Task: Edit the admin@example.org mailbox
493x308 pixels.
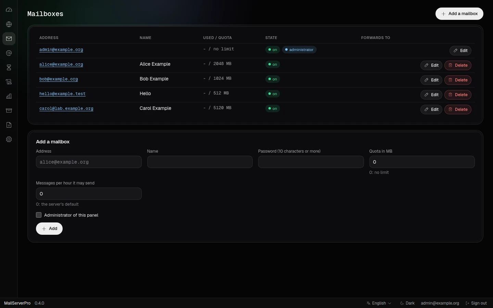Action: [460, 51]
